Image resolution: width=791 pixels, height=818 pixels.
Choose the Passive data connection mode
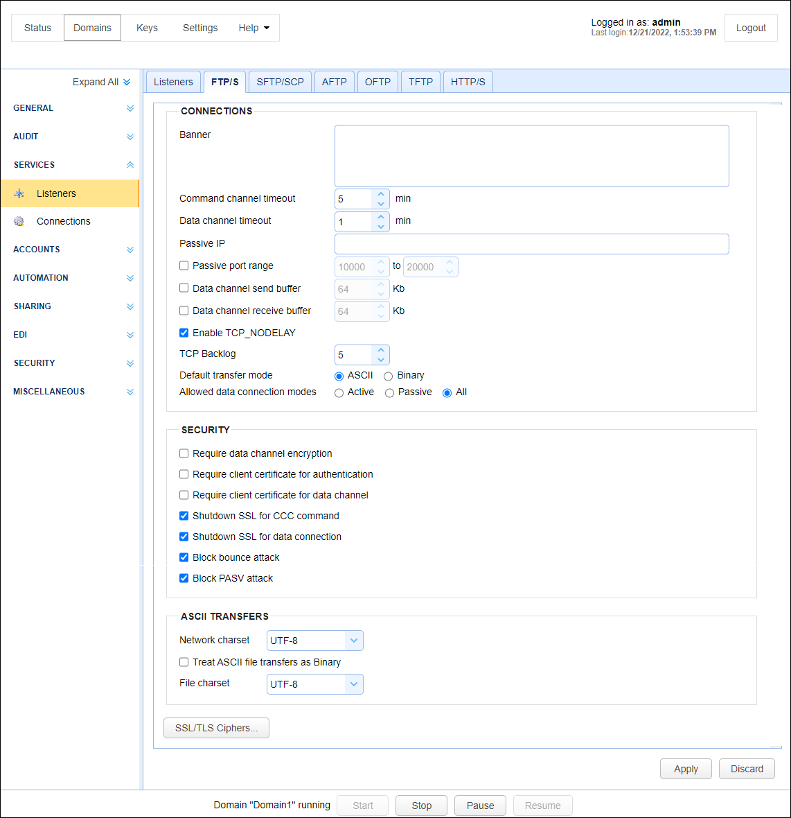[x=390, y=393]
